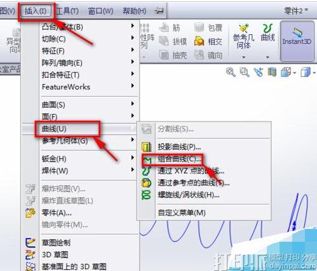Pin the menu bar with pushpin icon
Viewport: 317px width, 271px height.
pyautogui.click(x=159, y=10)
